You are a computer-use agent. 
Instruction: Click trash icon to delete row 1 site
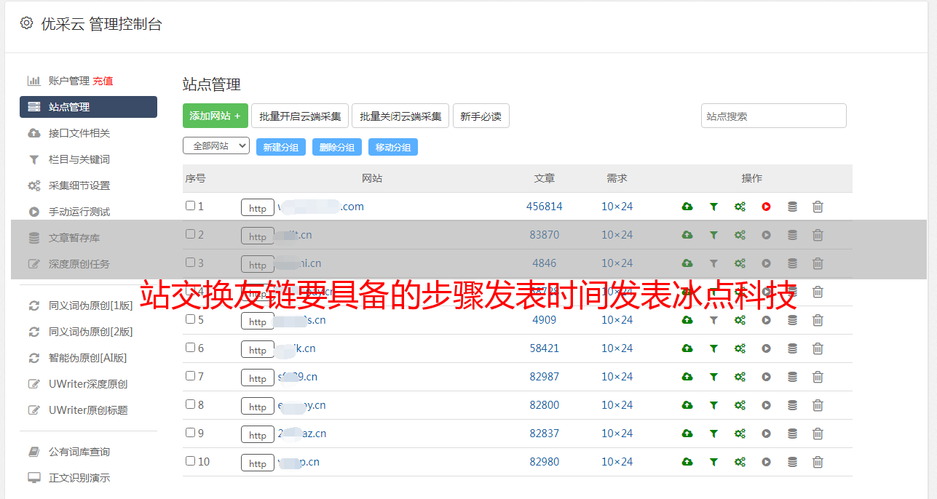click(x=818, y=207)
